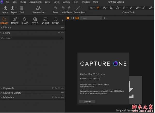Select the Pan hand cursor tool
The width and height of the screenshot is (155, 113).
[x=98, y=8]
